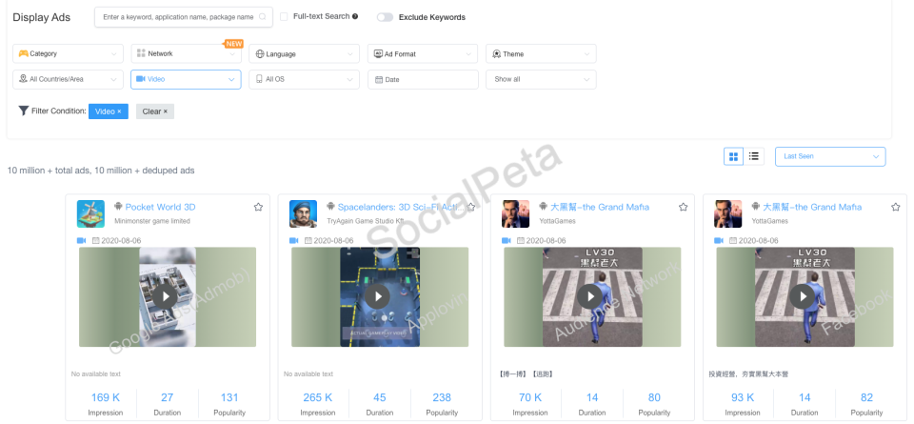Click the Date picker field
The image size is (914, 424).
423,79
